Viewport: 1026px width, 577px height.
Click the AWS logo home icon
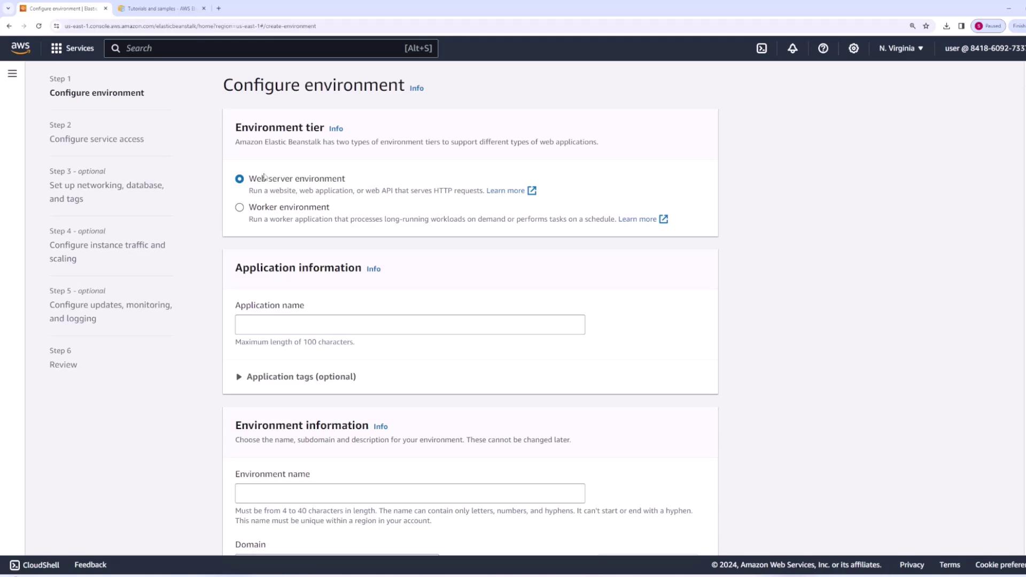[20, 48]
